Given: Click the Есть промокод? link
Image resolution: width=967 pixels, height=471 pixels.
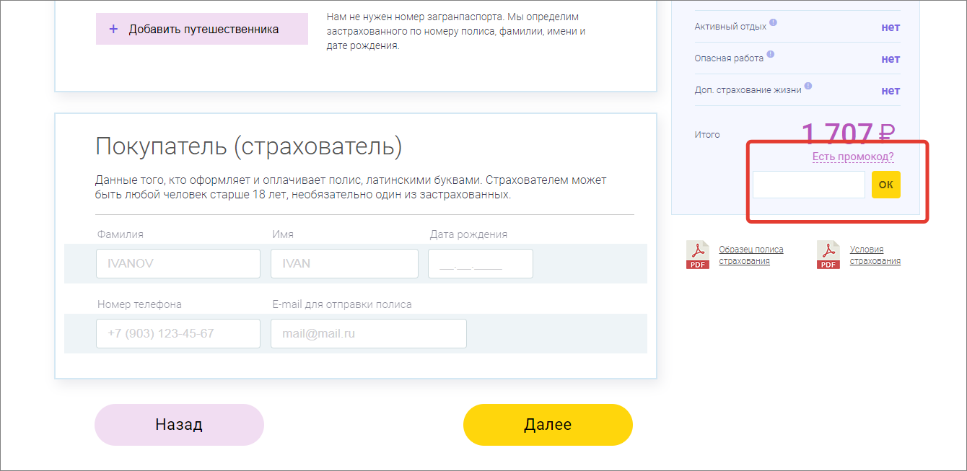Looking at the screenshot, I should (x=852, y=157).
